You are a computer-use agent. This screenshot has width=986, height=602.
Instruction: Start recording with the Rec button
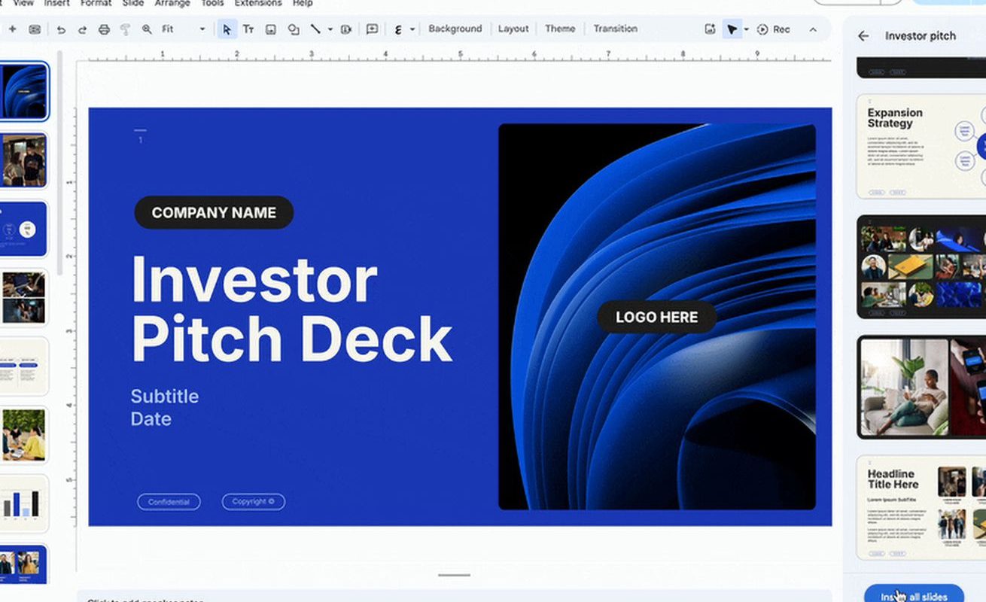pyautogui.click(x=774, y=29)
